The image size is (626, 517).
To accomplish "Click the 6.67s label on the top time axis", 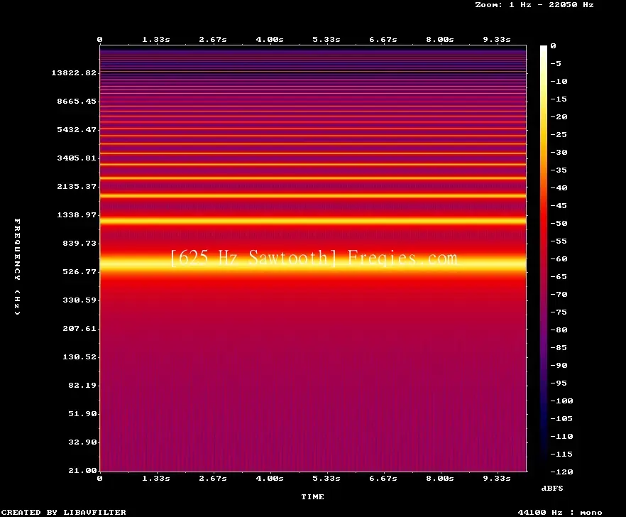I will (x=383, y=40).
